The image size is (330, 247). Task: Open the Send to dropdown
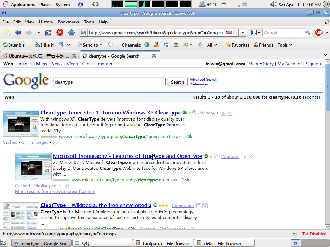90,45
